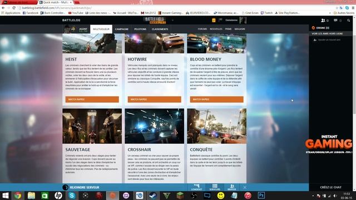
Task: Start Match Rapide for Hotwire
Action: (155, 99)
